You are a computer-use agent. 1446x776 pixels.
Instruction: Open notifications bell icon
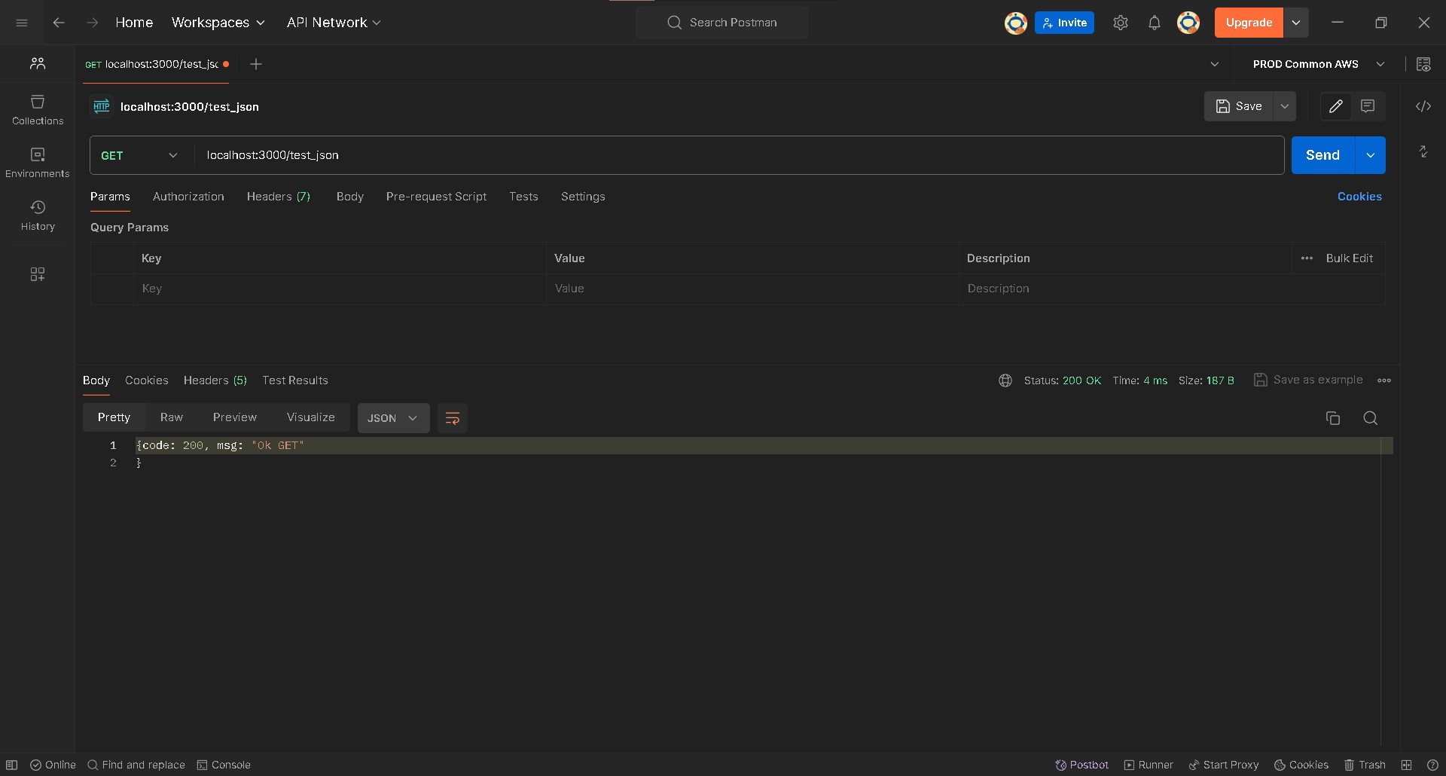[x=1154, y=23]
